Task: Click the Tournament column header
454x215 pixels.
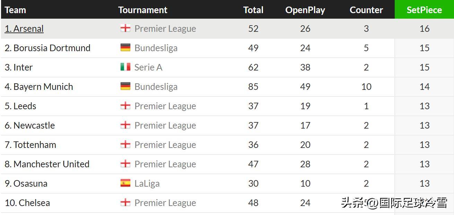Action: 143,10
